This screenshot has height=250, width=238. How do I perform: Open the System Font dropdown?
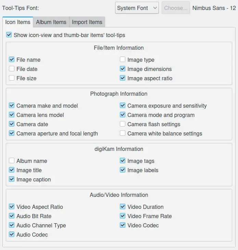137,8
